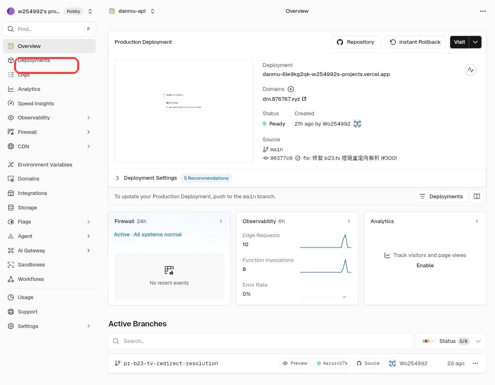Click the Settings gear icon
The image size is (495, 385).
point(11,326)
